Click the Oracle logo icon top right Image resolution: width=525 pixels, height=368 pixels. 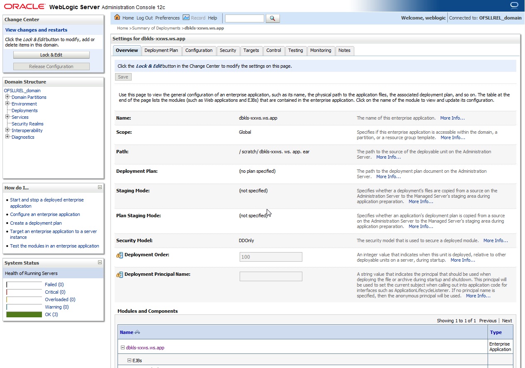(514, 5)
